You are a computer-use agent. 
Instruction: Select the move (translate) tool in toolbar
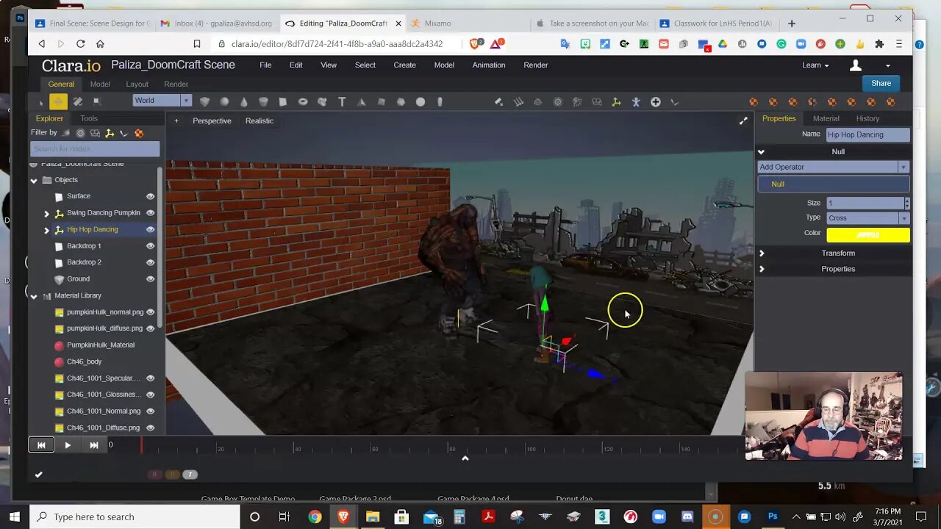point(58,101)
